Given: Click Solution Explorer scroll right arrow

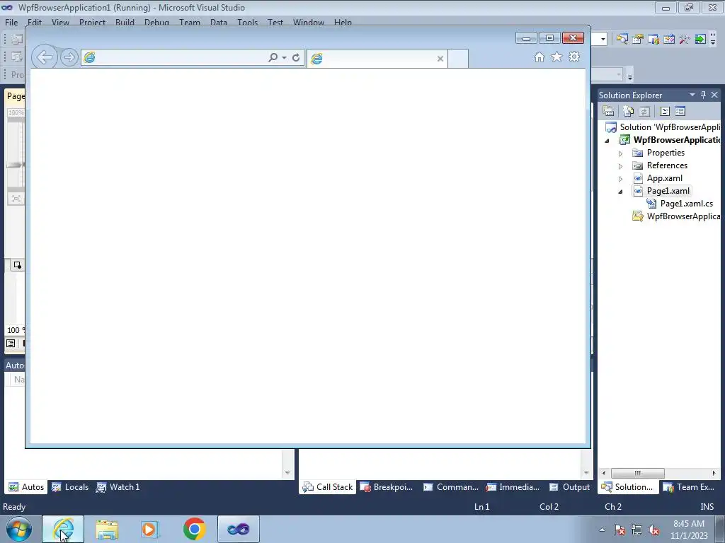Looking at the screenshot, I should click(x=714, y=473).
